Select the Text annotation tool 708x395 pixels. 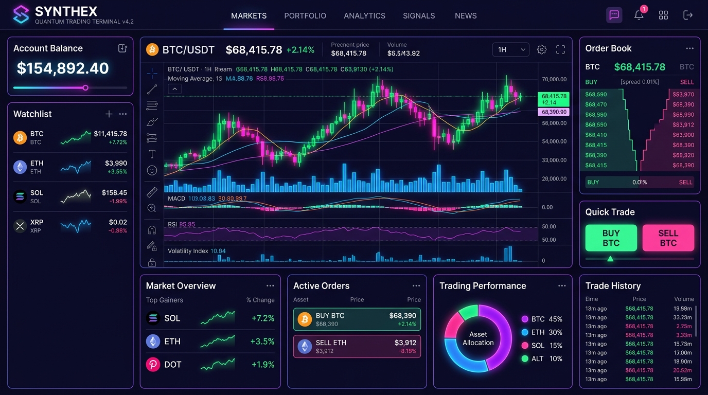click(x=152, y=154)
